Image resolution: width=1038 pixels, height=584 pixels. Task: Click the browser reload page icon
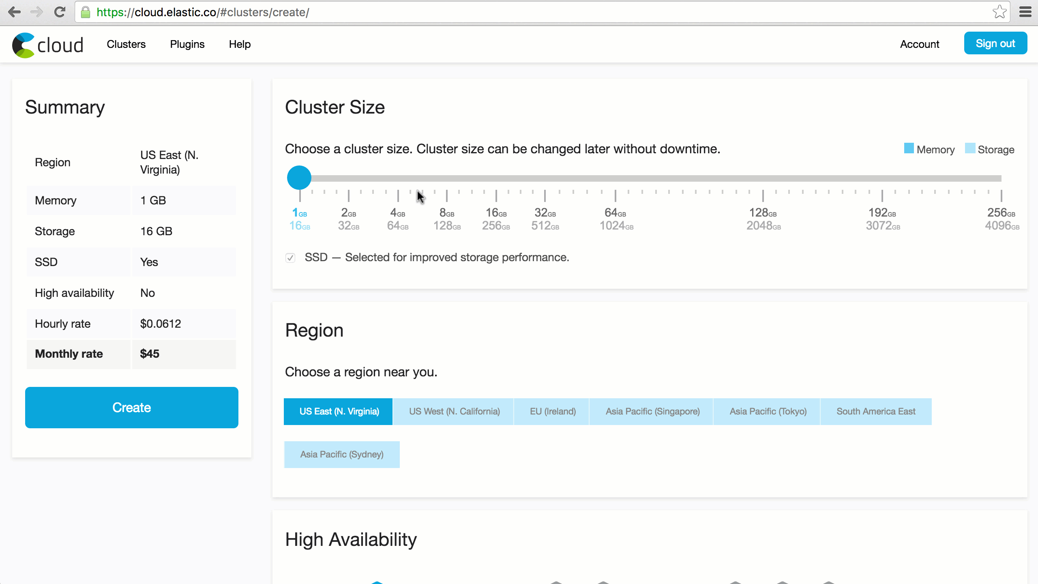[60, 12]
